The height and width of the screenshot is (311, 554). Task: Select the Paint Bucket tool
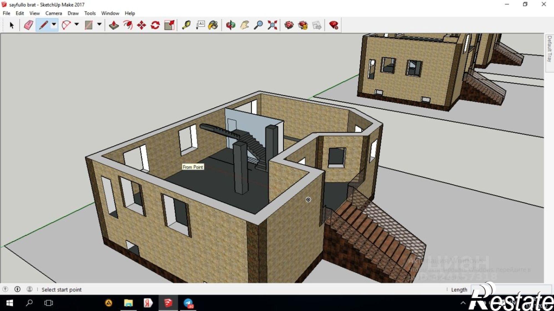pos(213,25)
